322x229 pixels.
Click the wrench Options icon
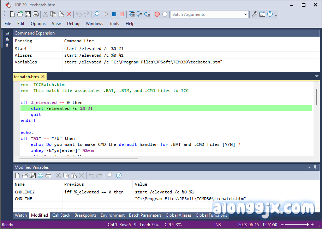pos(254,14)
